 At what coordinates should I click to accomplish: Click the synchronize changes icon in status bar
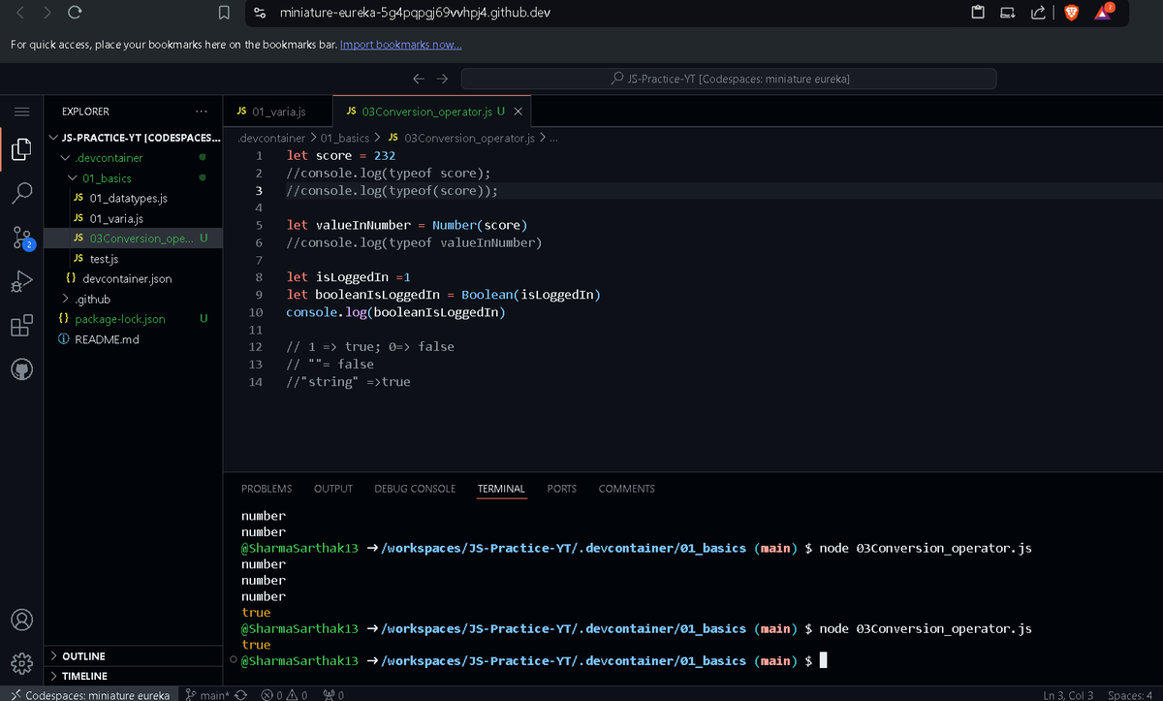click(x=241, y=694)
